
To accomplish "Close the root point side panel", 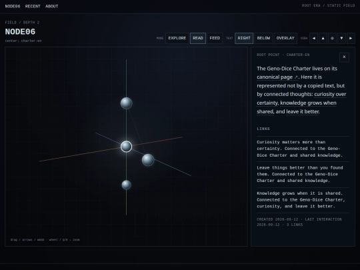I will tap(344, 57).
